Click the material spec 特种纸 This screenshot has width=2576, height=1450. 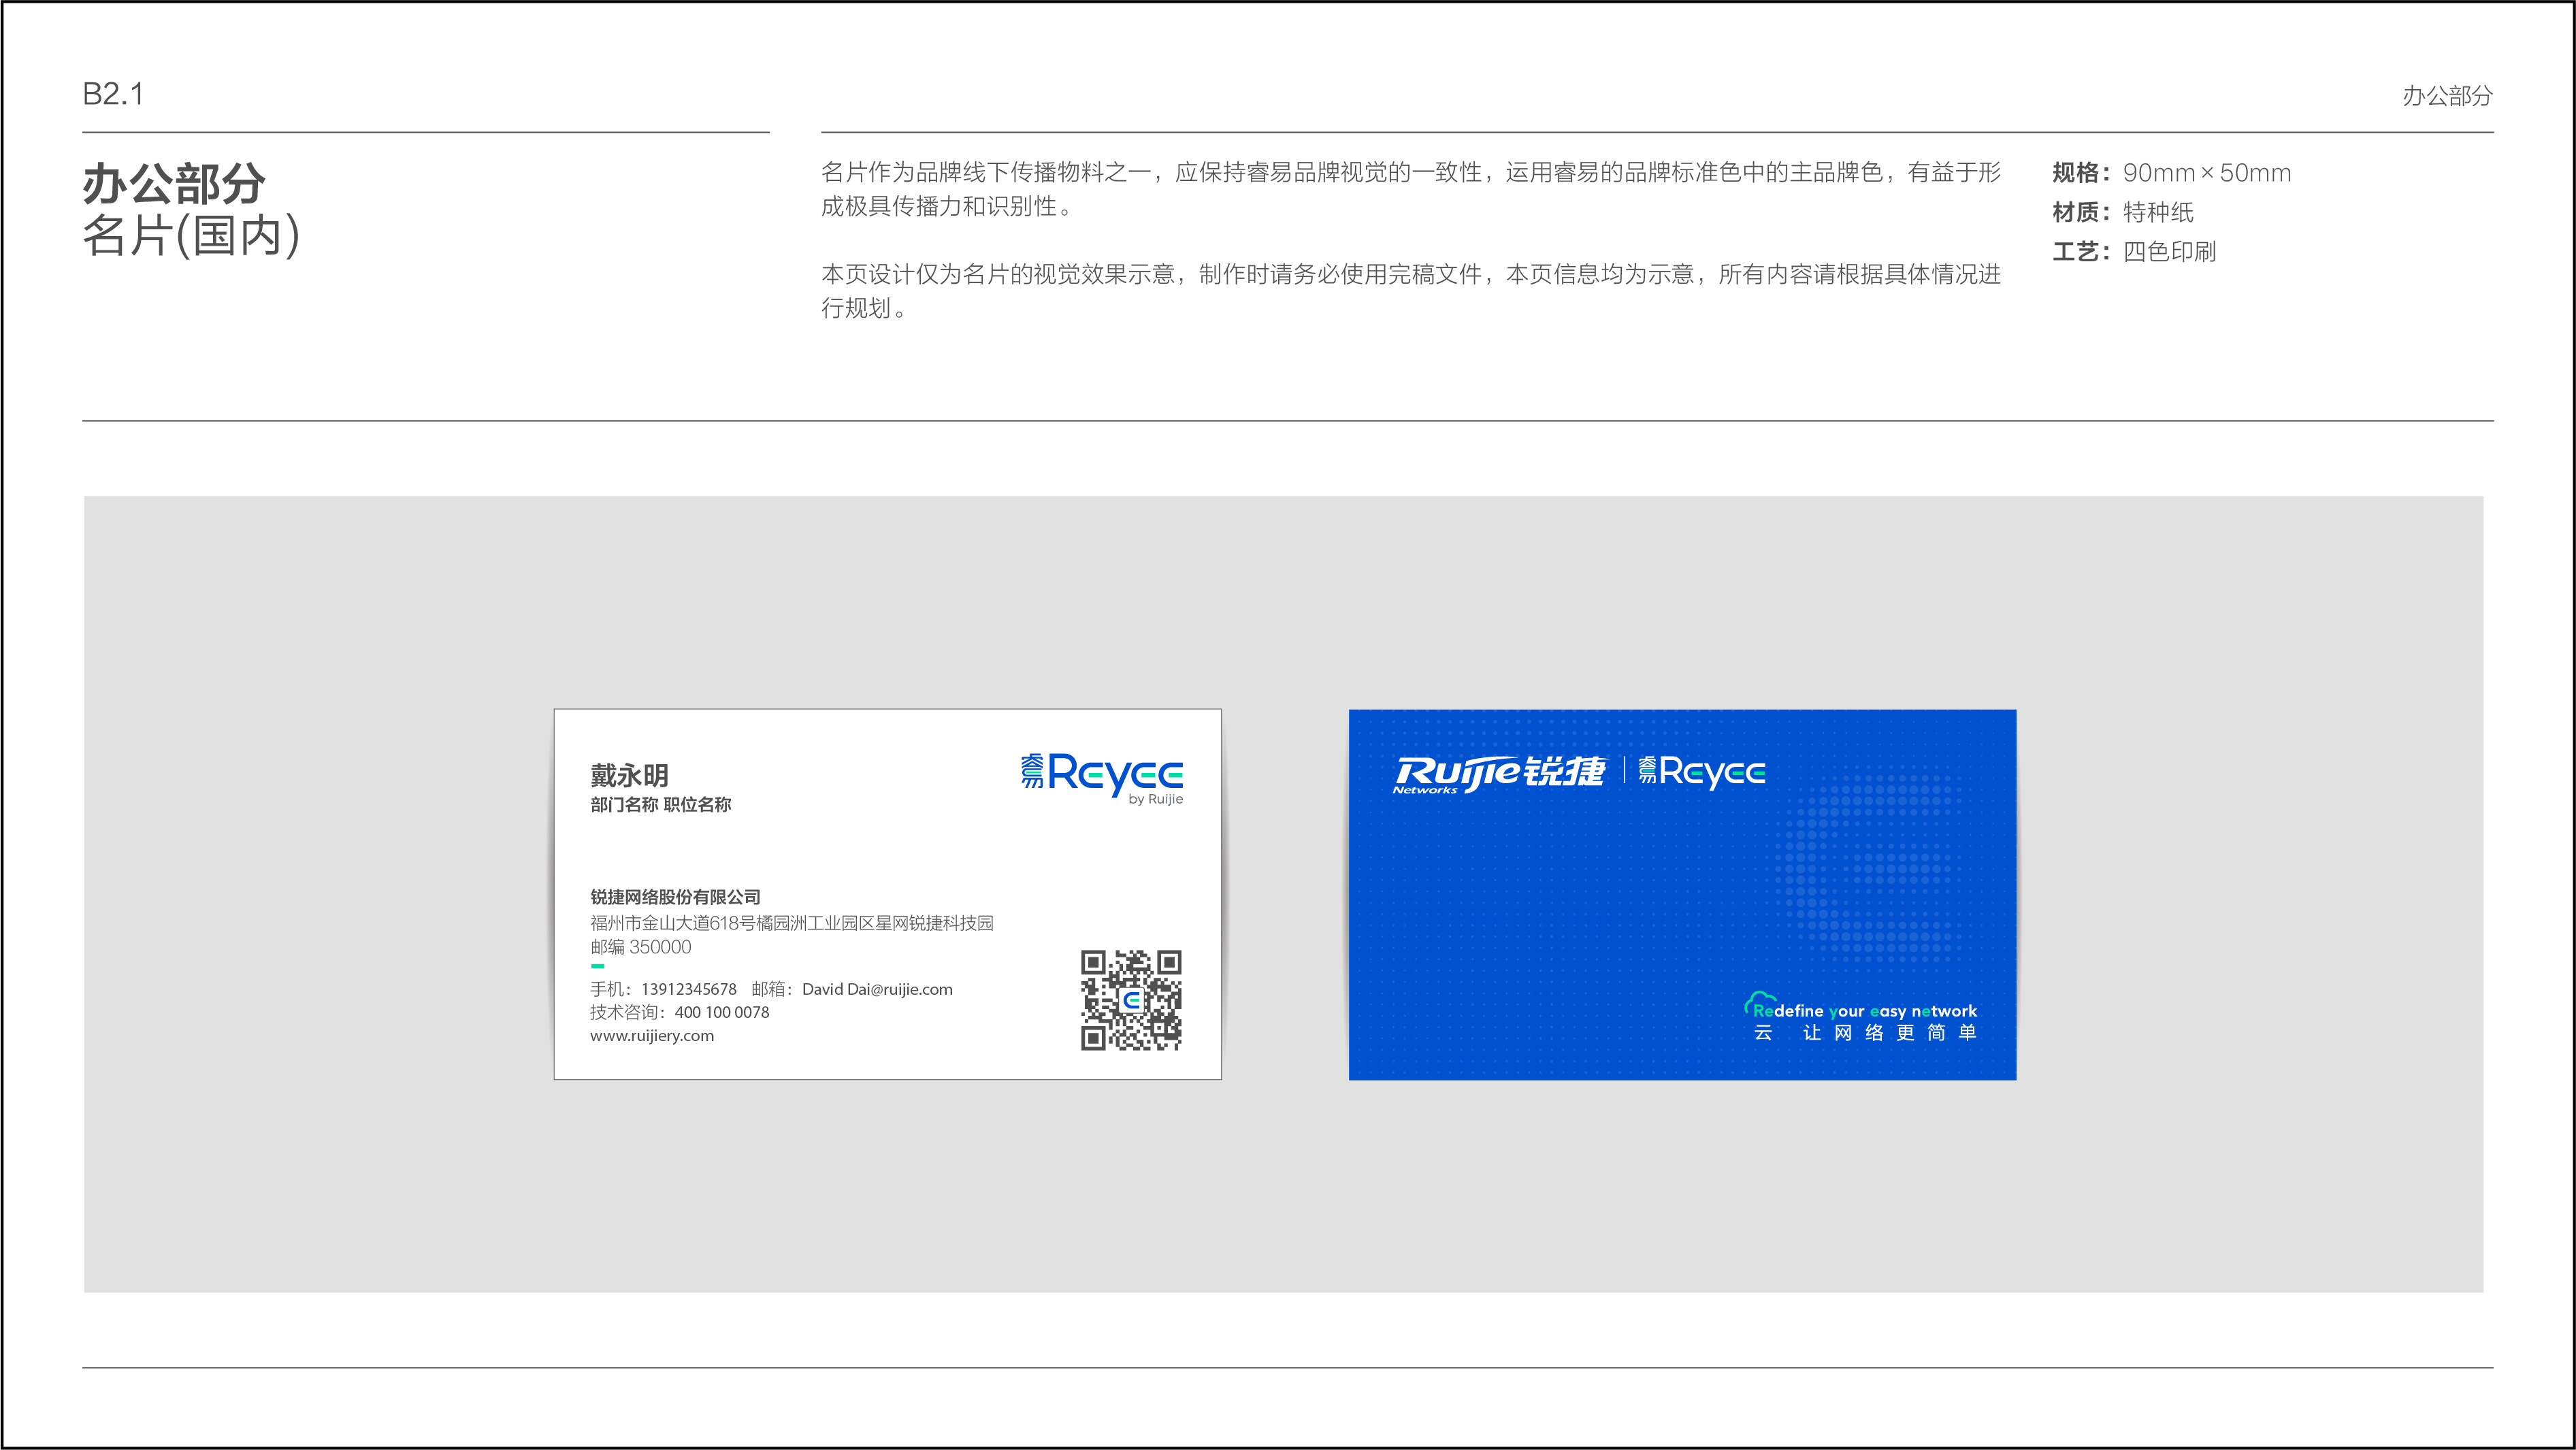pyautogui.click(x=2158, y=212)
